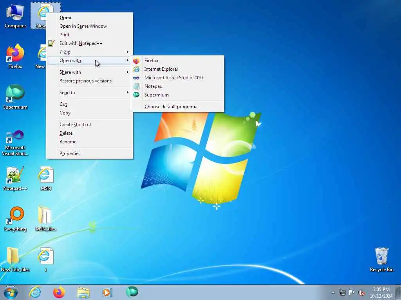Viewport: 401px width, 300px height.
Task: Show hidden tray icons arrow
Action: 333,293
